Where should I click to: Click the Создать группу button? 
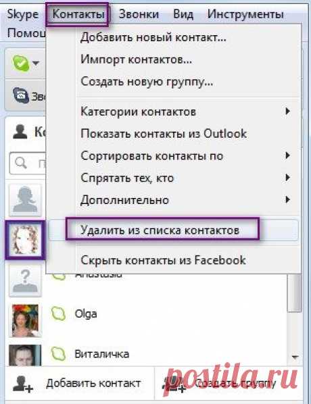[229, 383]
